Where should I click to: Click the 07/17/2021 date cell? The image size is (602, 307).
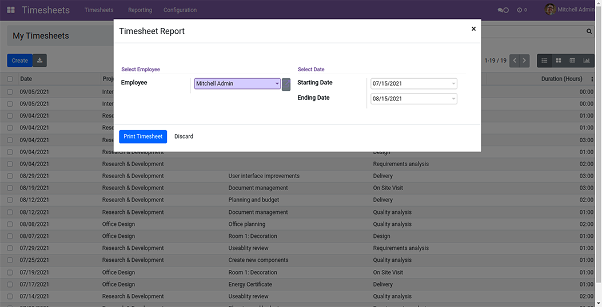click(x=34, y=284)
